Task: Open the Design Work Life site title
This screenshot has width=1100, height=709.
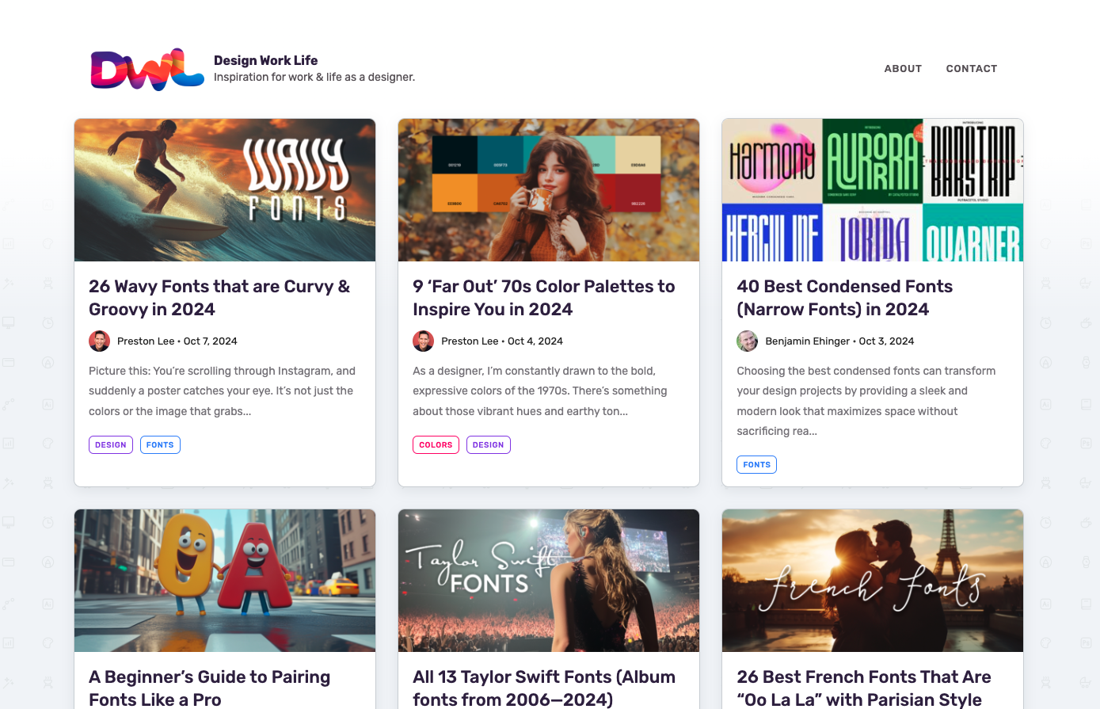Action: click(265, 60)
